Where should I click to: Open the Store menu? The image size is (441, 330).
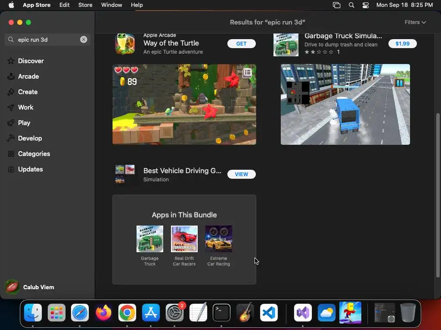coord(85,5)
